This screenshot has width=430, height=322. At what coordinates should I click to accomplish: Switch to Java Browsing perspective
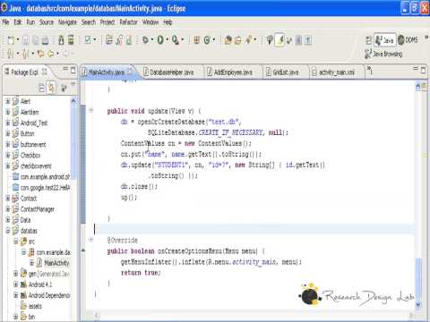(x=383, y=54)
